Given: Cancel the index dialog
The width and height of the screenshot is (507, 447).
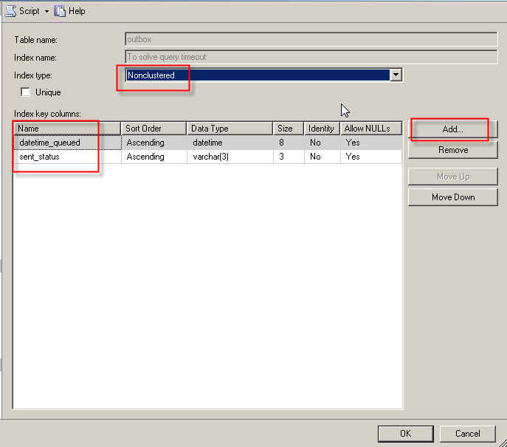Looking at the screenshot, I should click(468, 434).
